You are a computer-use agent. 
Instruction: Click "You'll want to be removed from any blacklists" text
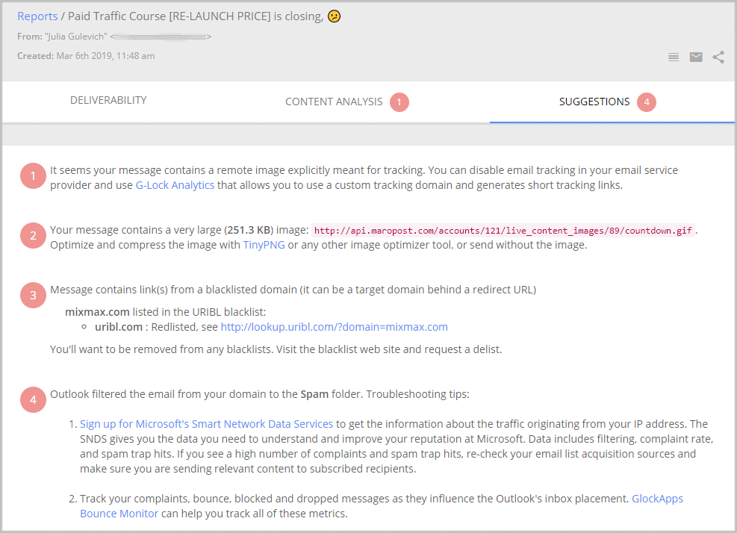point(161,349)
